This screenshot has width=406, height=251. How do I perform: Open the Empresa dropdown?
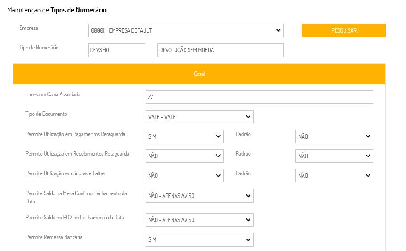click(186, 30)
